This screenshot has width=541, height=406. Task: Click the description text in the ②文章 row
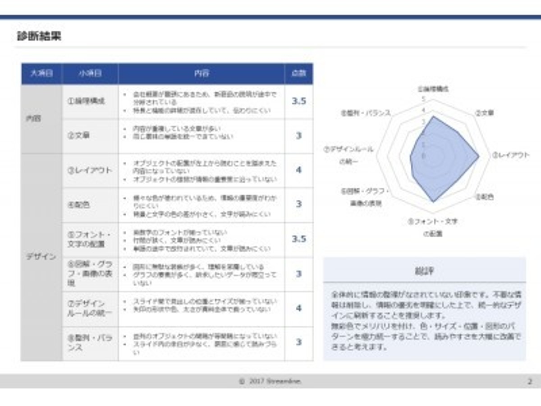(x=179, y=133)
